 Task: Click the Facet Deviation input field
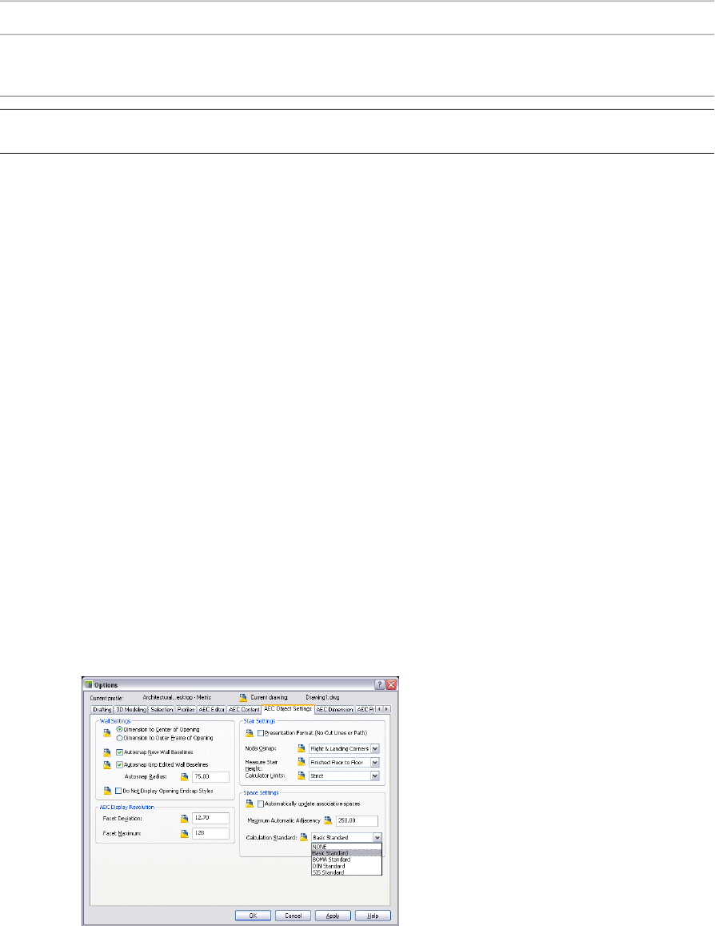point(210,819)
